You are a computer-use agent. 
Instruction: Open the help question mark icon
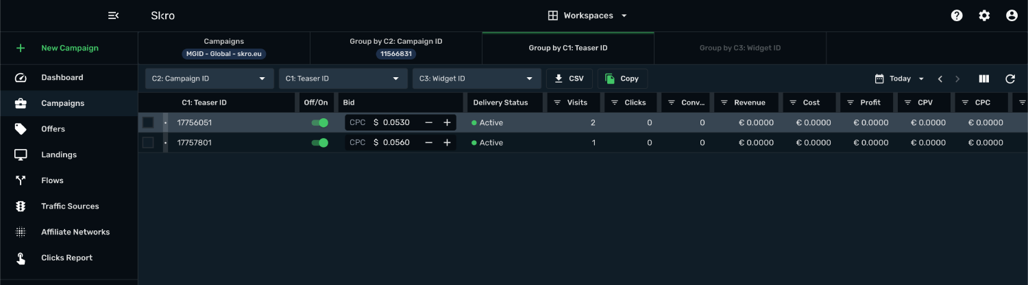click(957, 16)
